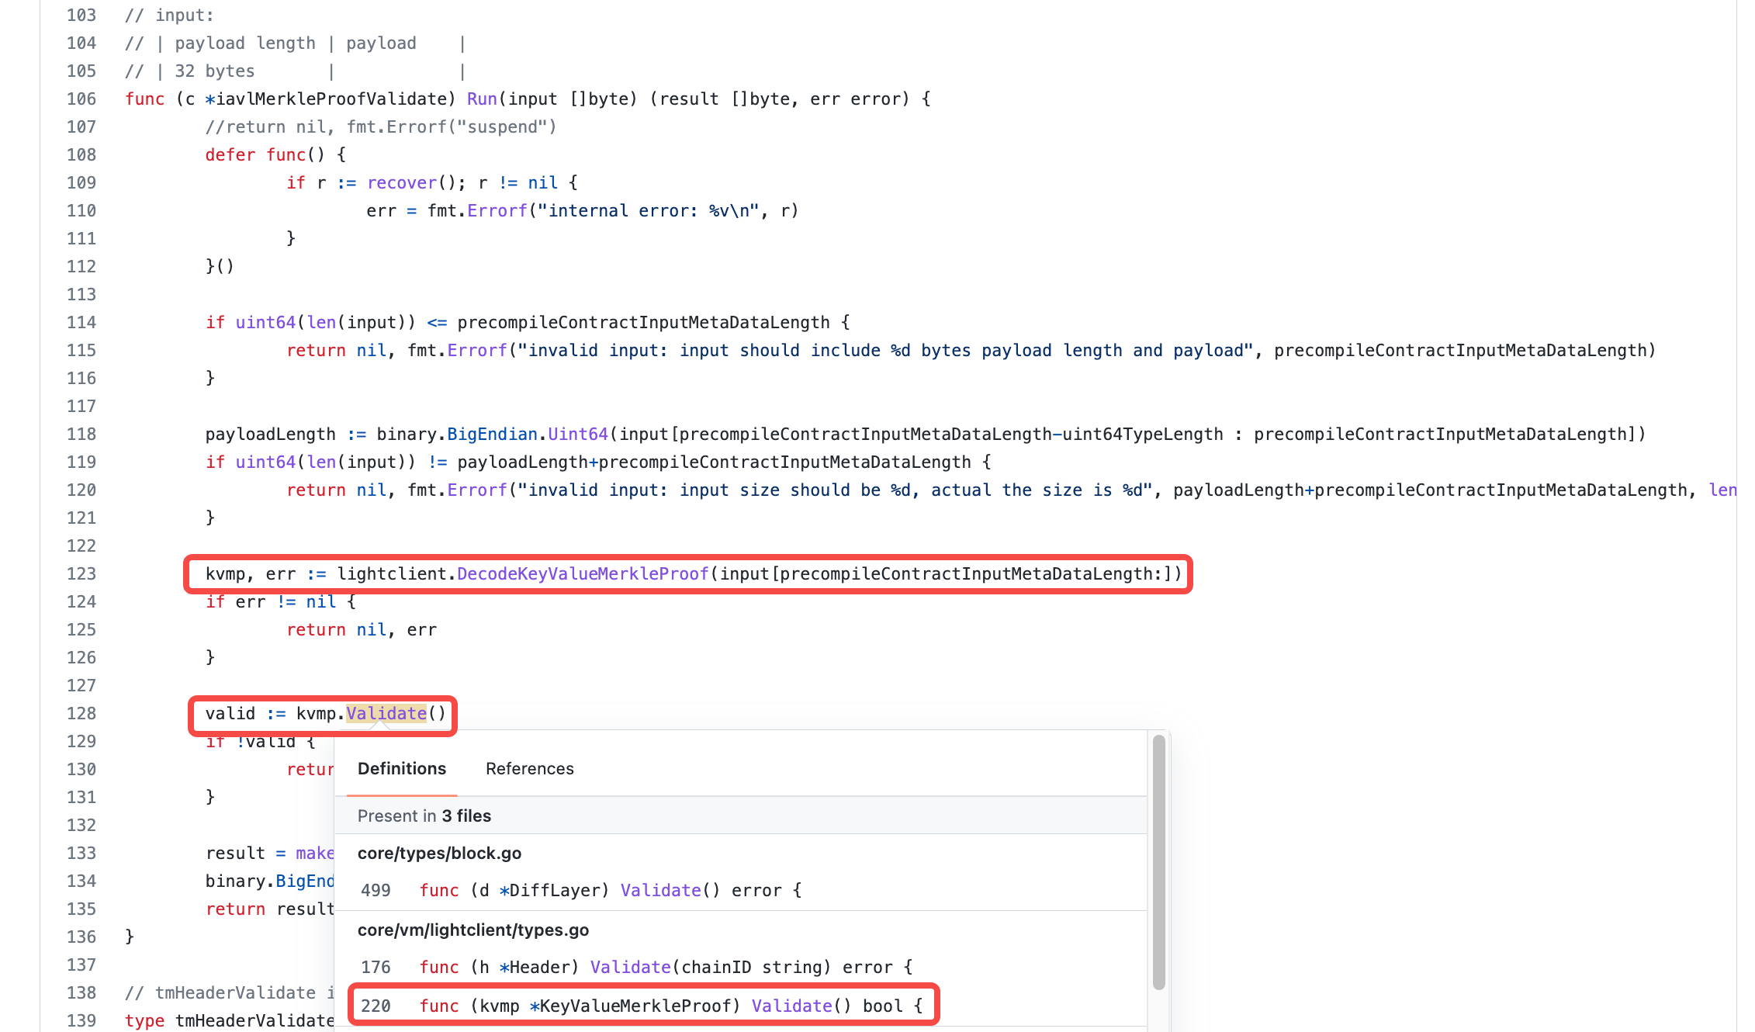Click the Run method name
This screenshot has width=1755, height=1032.
482,99
